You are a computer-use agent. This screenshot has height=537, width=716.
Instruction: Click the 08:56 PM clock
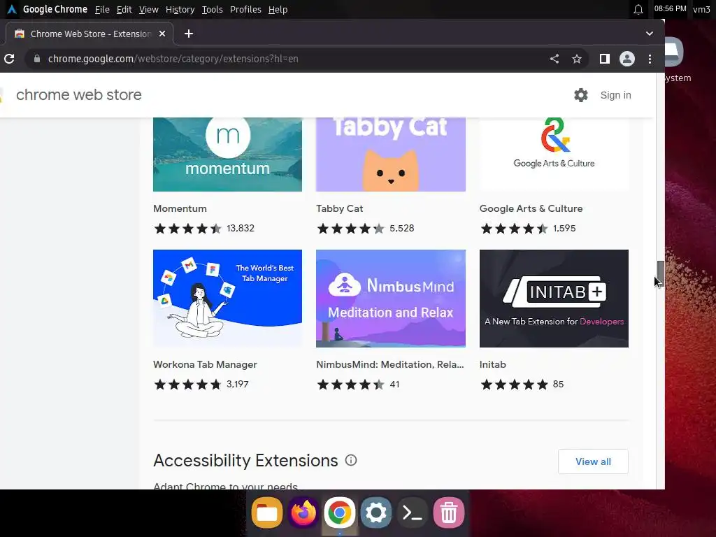[670, 8]
